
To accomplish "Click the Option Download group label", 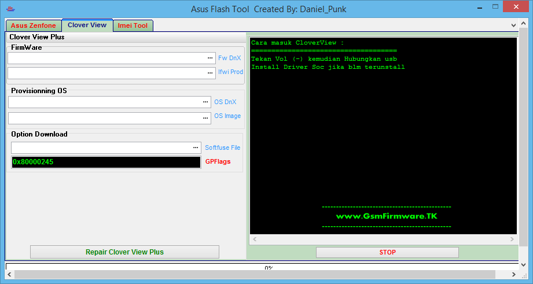I will click(x=39, y=134).
